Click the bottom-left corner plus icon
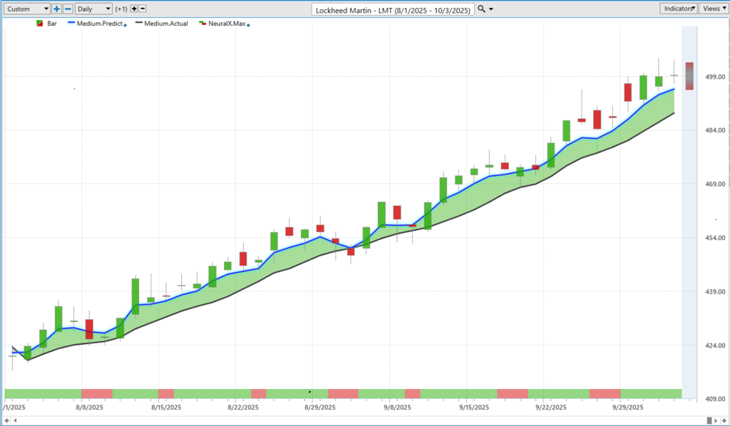 point(6,421)
